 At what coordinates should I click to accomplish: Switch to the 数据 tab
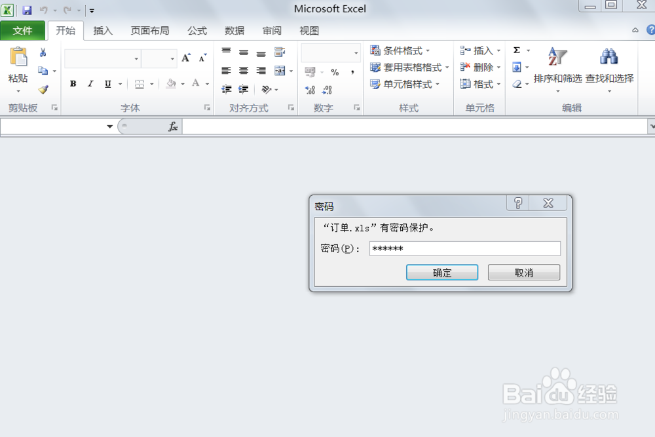click(x=234, y=31)
